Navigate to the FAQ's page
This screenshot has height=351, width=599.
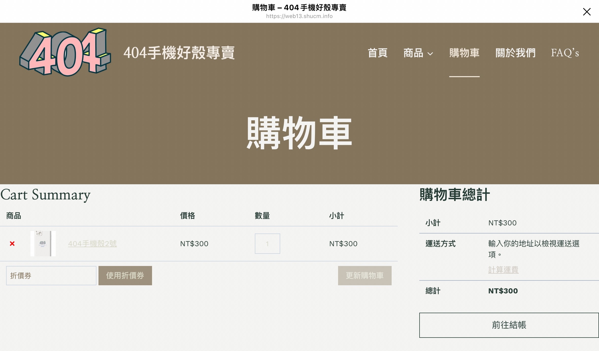click(565, 53)
